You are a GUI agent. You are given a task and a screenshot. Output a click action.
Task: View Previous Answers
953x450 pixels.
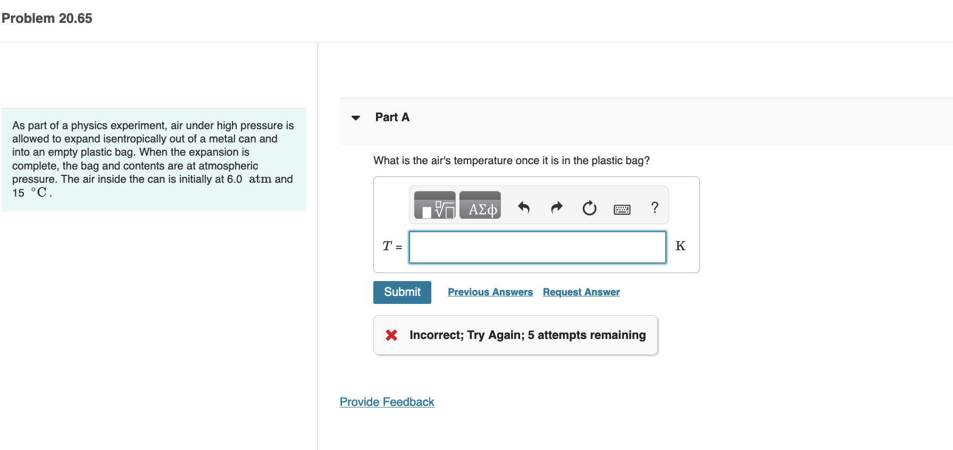(490, 292)
